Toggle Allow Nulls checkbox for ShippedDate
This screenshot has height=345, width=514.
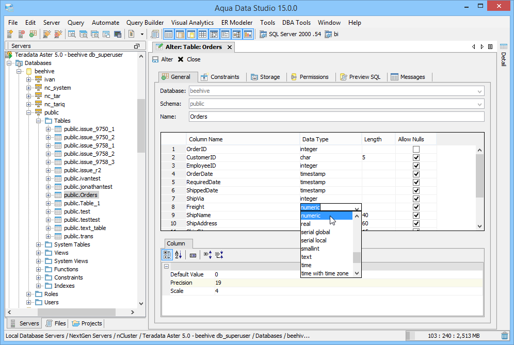coord(416,190)
